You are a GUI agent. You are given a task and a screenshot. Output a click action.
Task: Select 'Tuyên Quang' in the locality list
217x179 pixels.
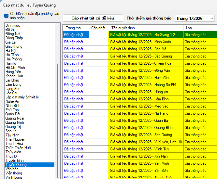pyautogui.click(x=16, y=165)
